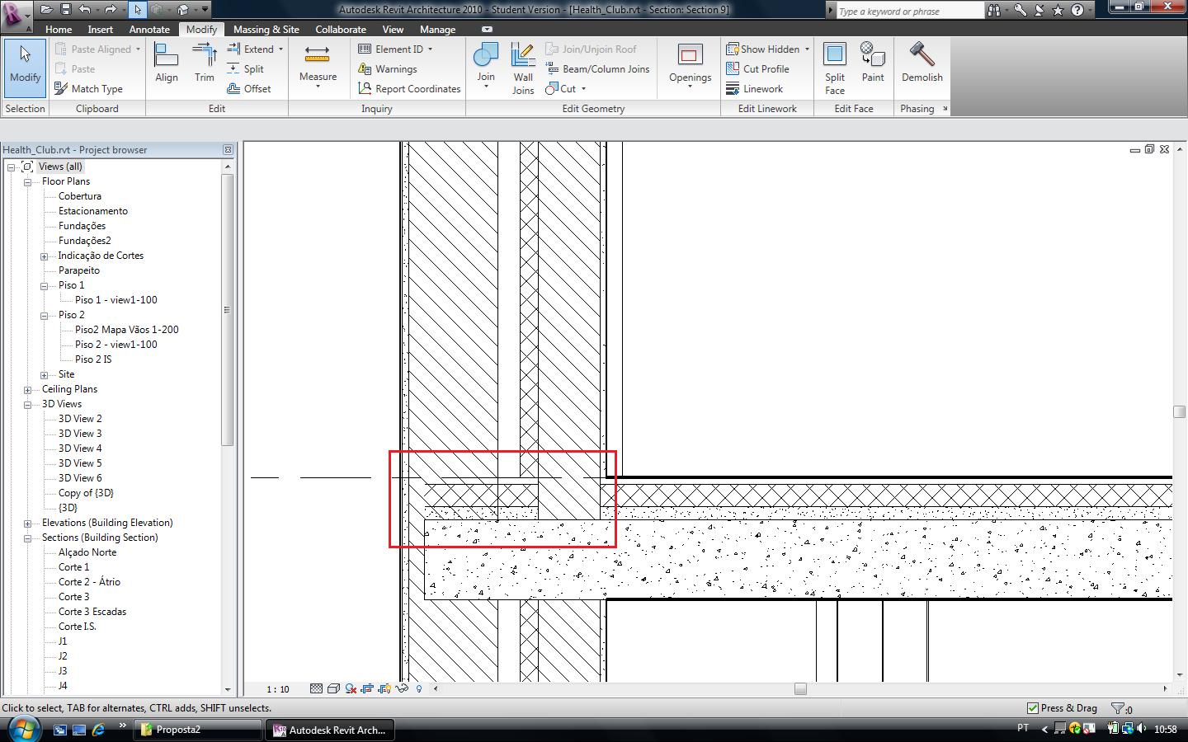Screen dimensions: 1188x742
Task: Toggle crop region visibility in view control bar
Action: (384, 688)
